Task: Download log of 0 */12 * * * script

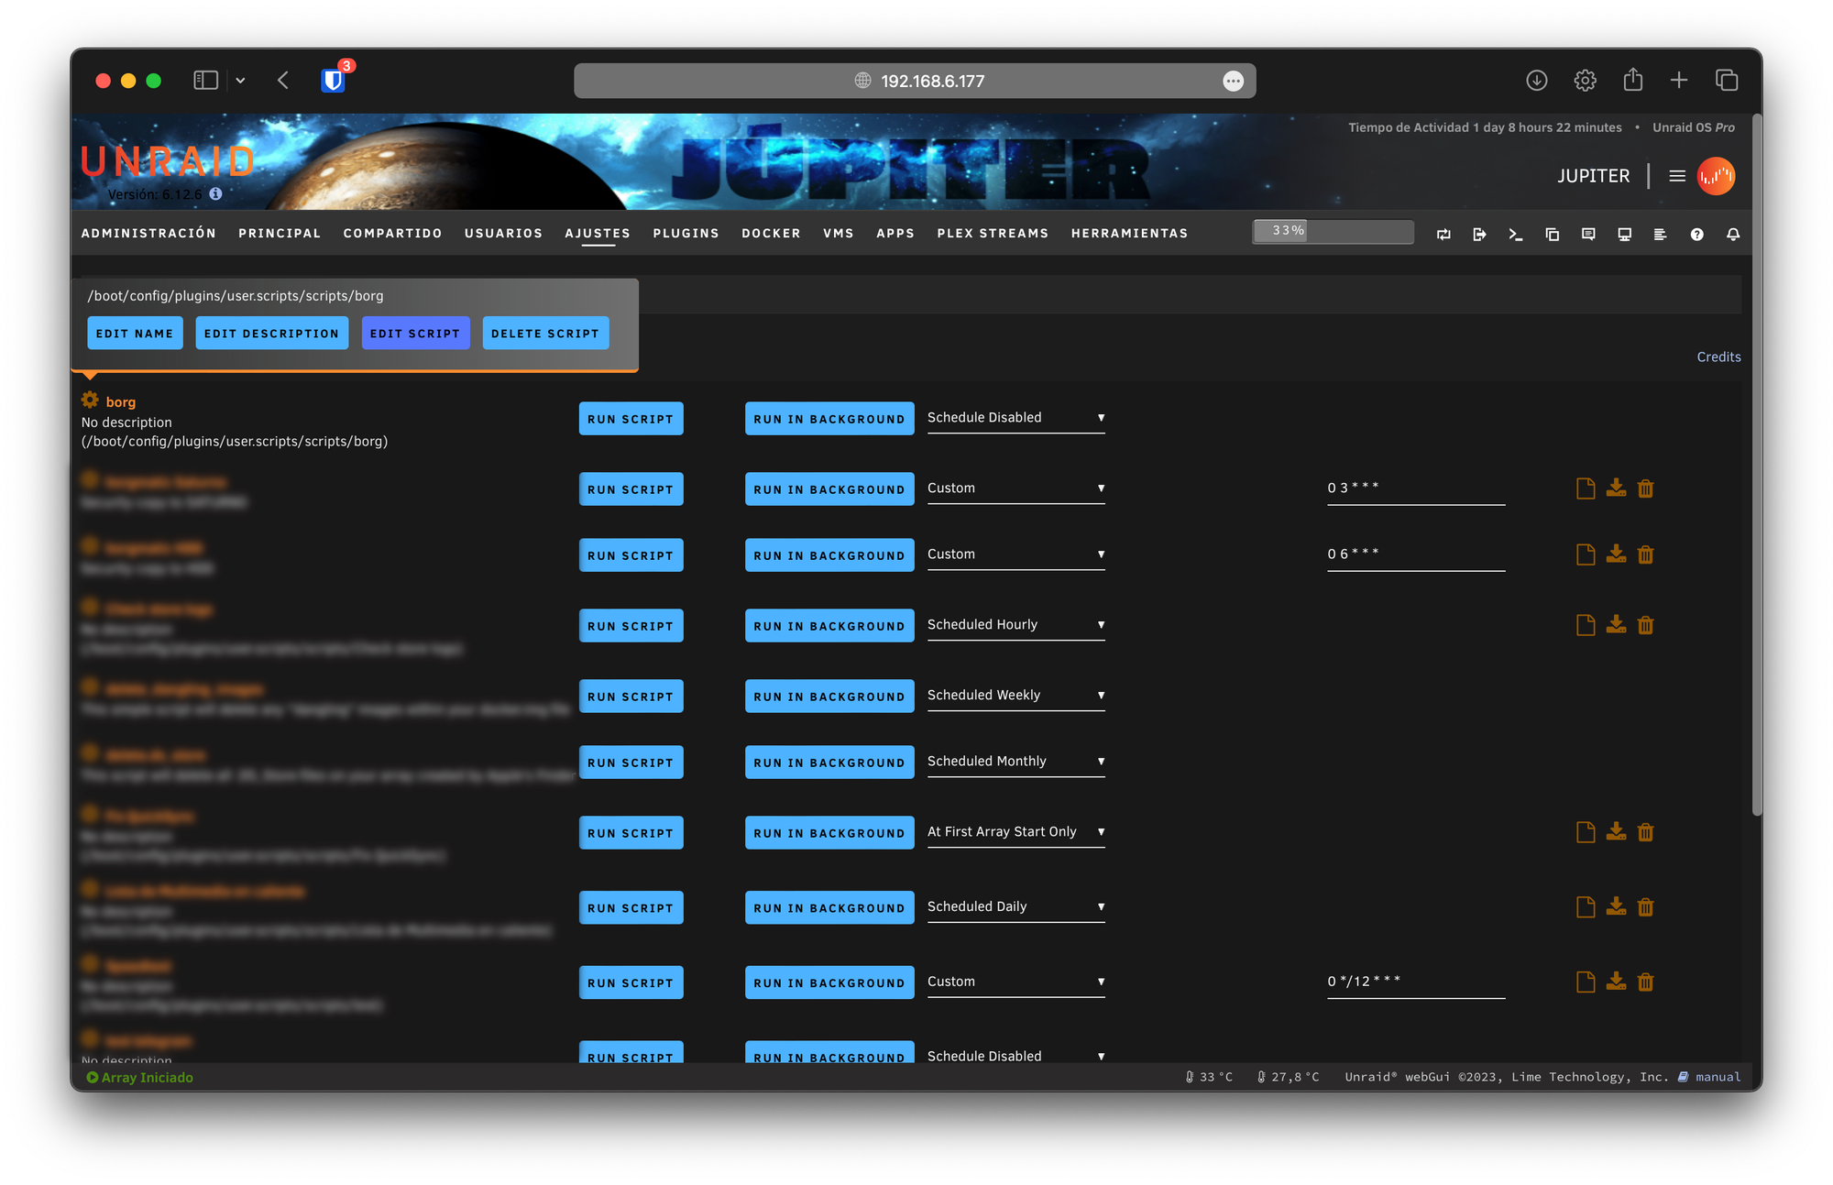Action: pos(1616,982)
